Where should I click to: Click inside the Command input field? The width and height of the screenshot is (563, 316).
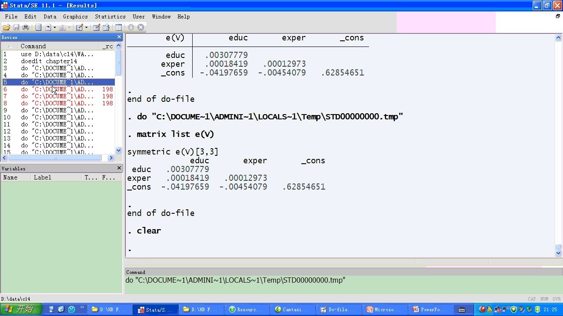tap(343, 284)
